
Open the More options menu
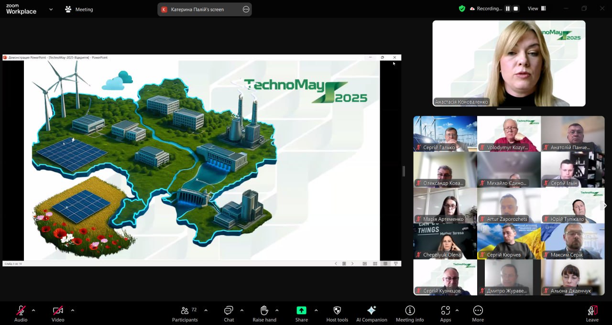click(478, 314)
